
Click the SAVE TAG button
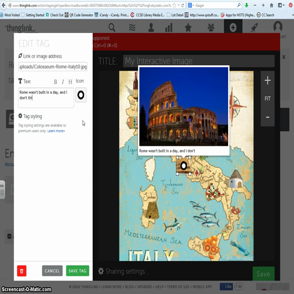[78, 271]
